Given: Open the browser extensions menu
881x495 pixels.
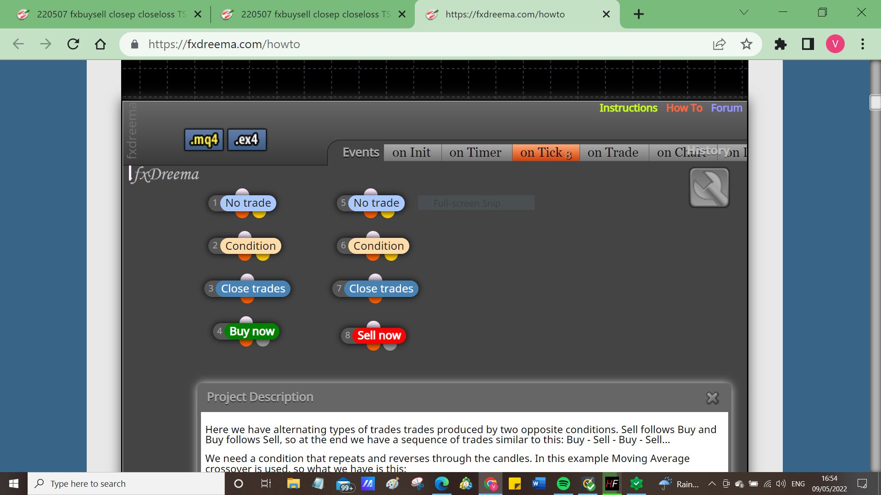Looking at the screenshot, I should pos(781,44).
